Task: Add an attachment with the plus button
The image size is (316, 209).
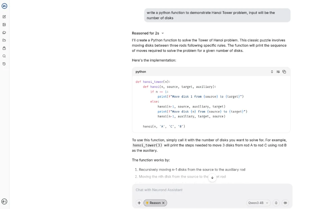Action: pos(139,203)
